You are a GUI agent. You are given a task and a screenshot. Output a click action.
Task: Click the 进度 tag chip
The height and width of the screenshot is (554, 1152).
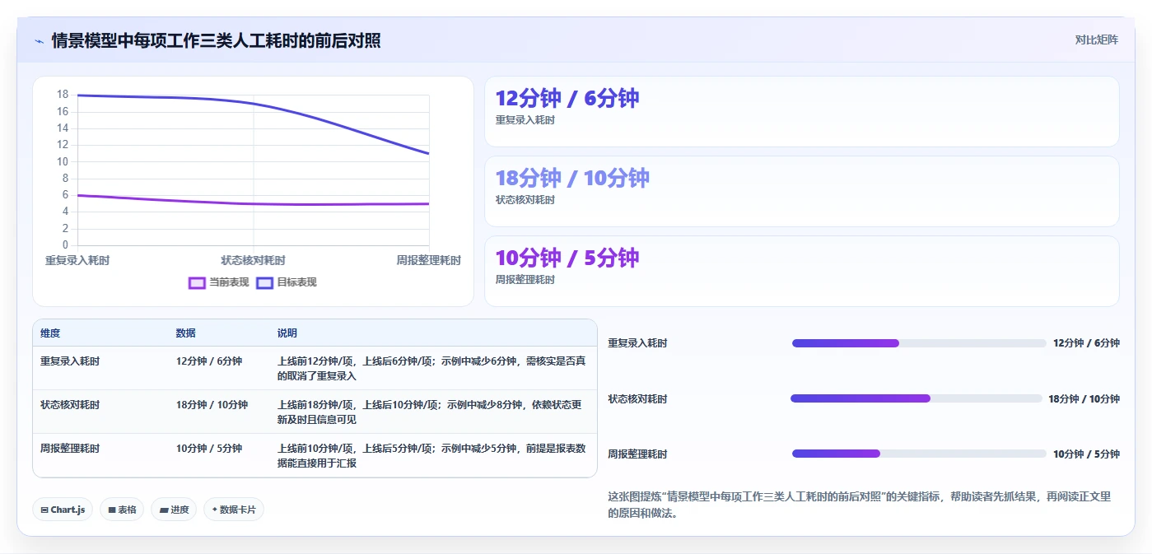click(x=174, y=510)
